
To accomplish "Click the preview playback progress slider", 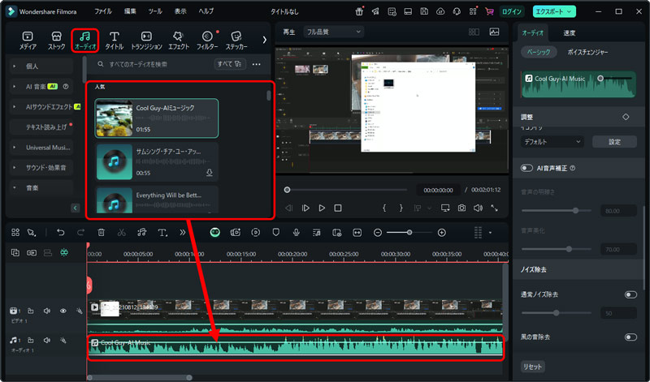I will (347, 190).
